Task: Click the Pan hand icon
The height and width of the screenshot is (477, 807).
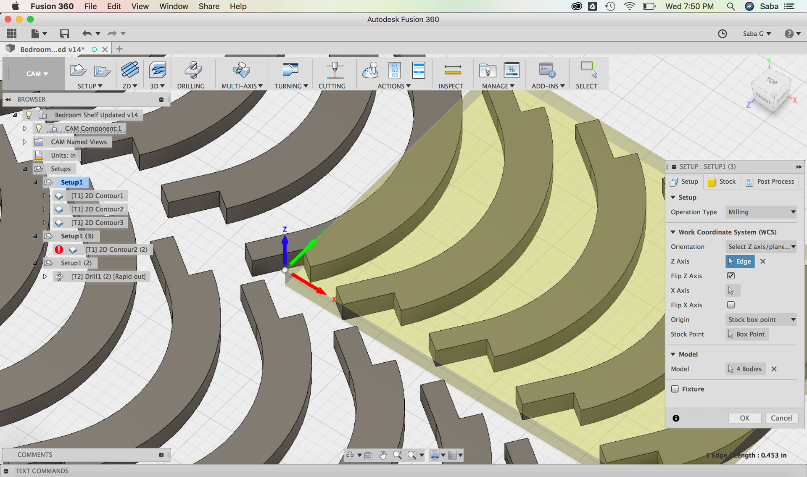Action: click(x=382, y=455)
